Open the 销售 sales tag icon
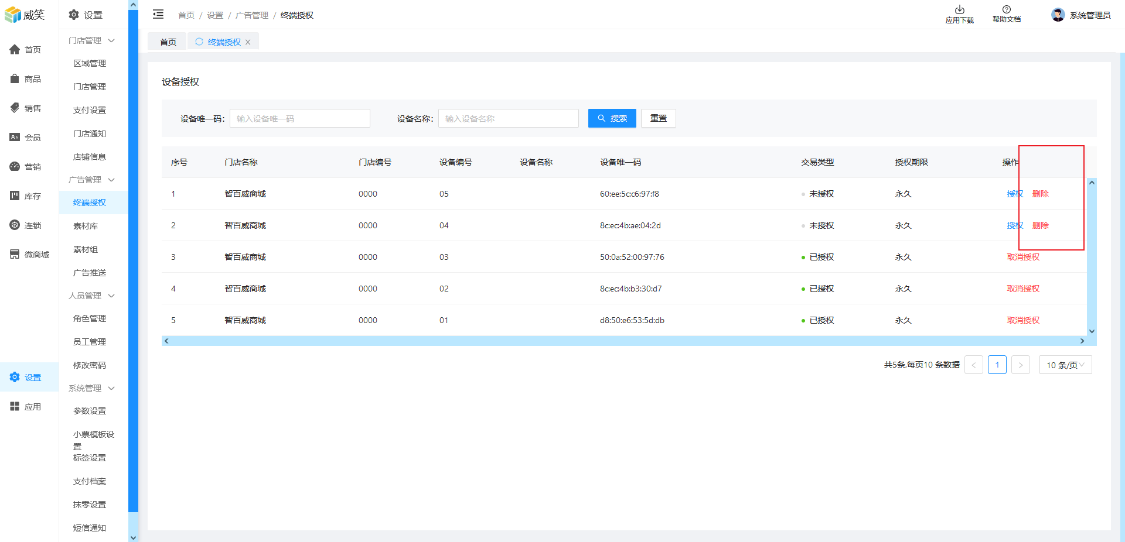This screenshot has height=542, width=1125. [x=15, y=108]
